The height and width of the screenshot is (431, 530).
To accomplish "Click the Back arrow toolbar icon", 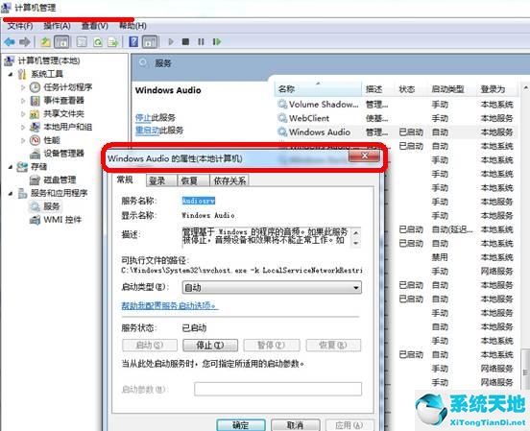I will [10, 42].
